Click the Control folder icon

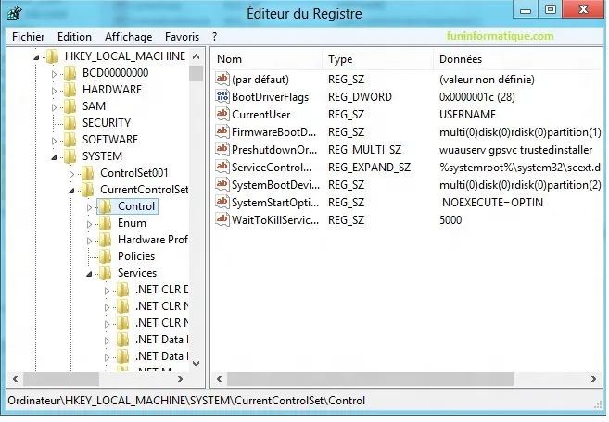click(106, 206)
